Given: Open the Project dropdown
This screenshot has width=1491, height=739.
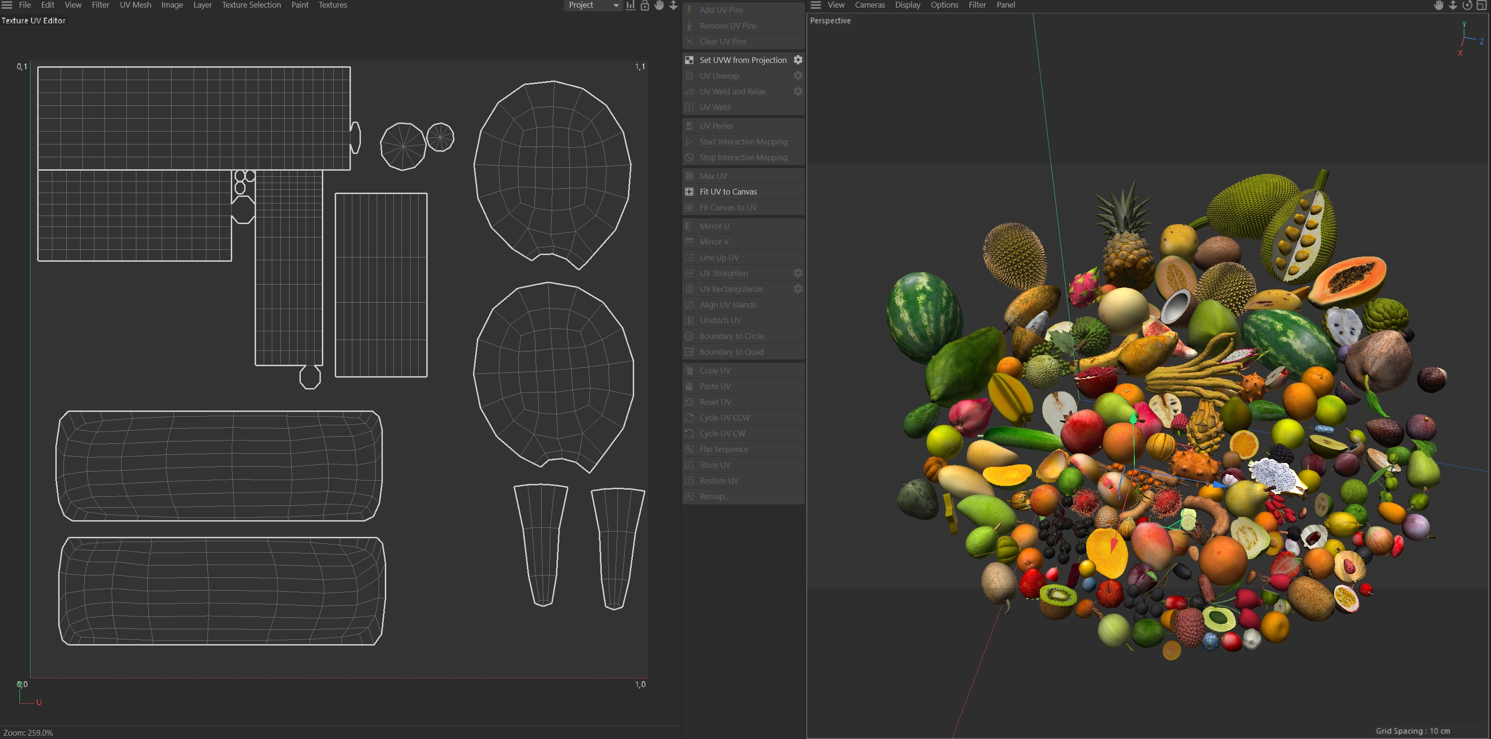Looking at the screenshot, I should (593, 5).
